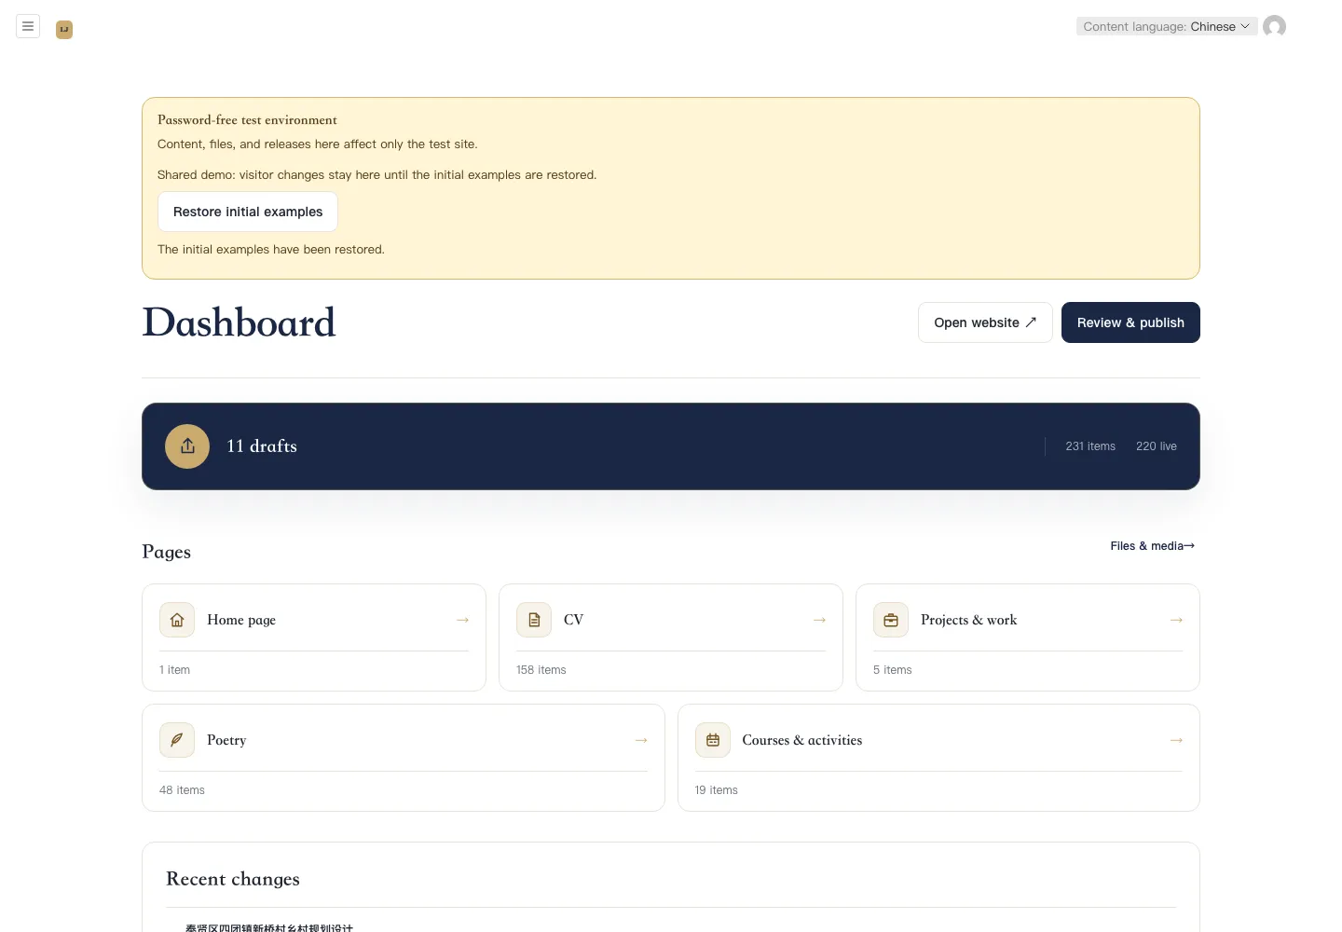
Task: Click the gold site logo icon
Action: [64, 30]
